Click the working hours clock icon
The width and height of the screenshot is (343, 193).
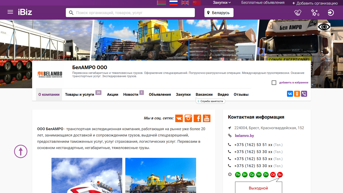230,174
